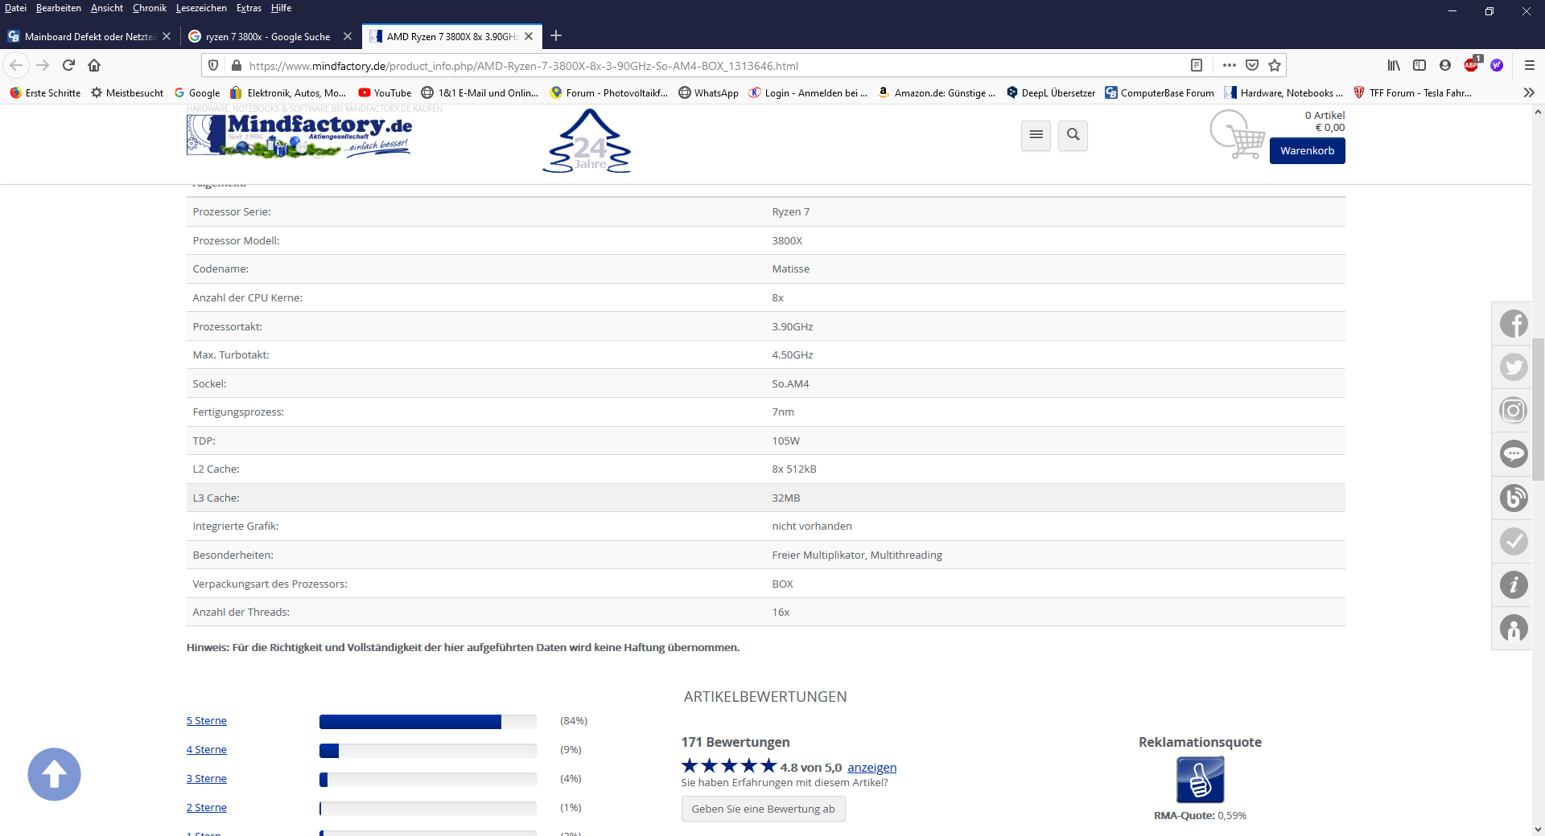Click Geben Sie eine Bewertung ab
This screenshot has height=836, width=1545.
763,809
